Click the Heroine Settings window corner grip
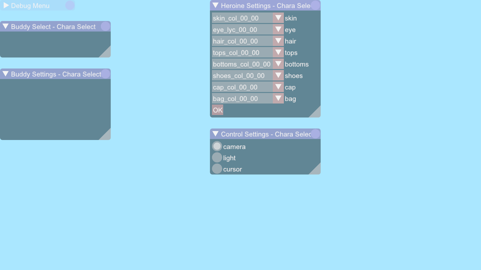 click(x=316, y=113)
